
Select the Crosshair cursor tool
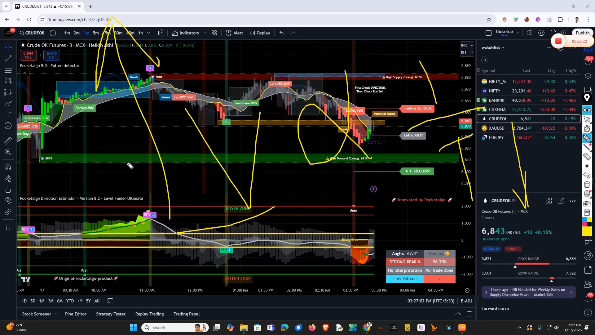pyautogui.click(x=8, y=47)
